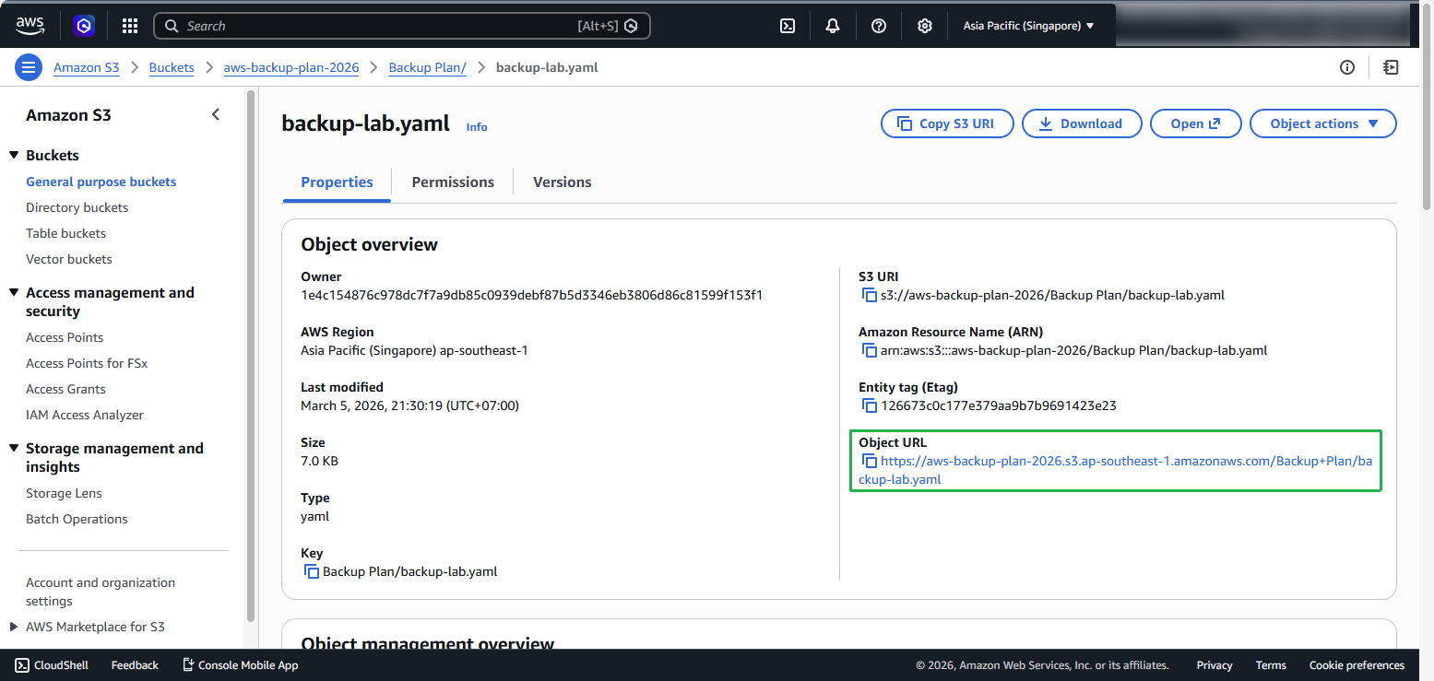Switch to the Versions tab
Image resolution: width=1434 pixels, height=681 pixels.
point(563,182)
